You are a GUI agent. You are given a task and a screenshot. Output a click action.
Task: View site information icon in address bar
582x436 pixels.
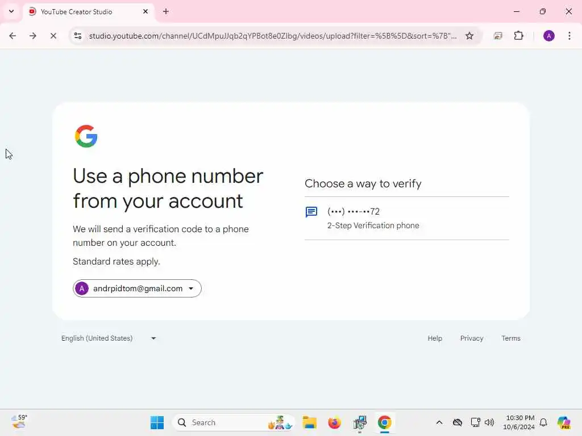click(77, 36)
